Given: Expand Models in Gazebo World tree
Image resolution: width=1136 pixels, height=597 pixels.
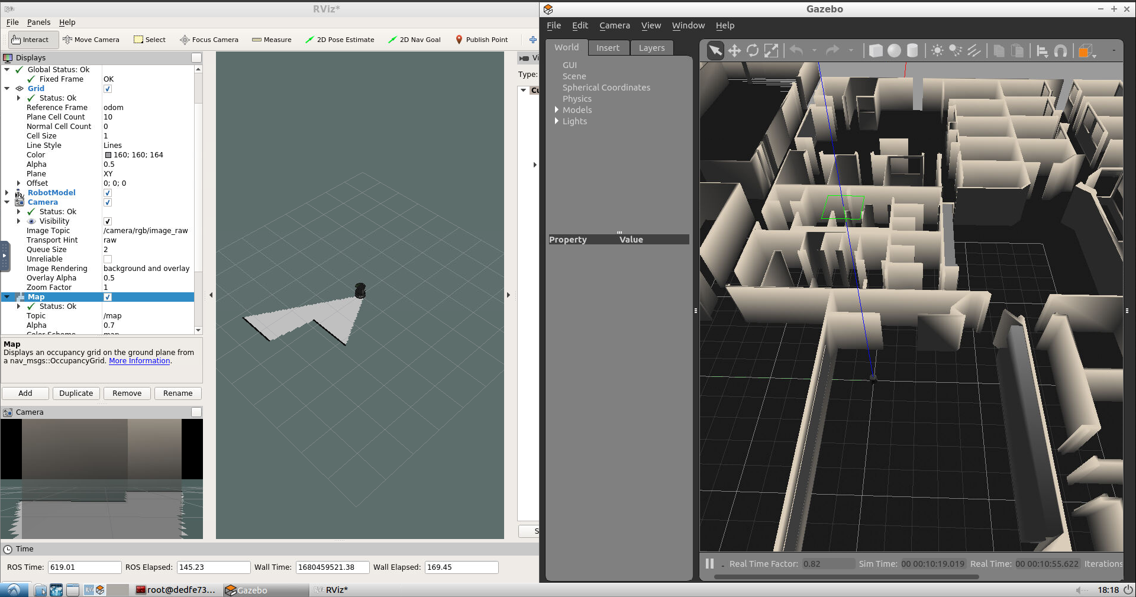Looking at the screenshot, I should (x=557, y=110).
